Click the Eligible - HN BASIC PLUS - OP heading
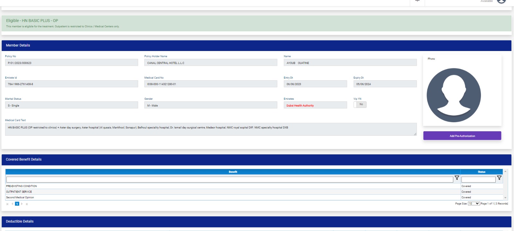 (32, 21)
